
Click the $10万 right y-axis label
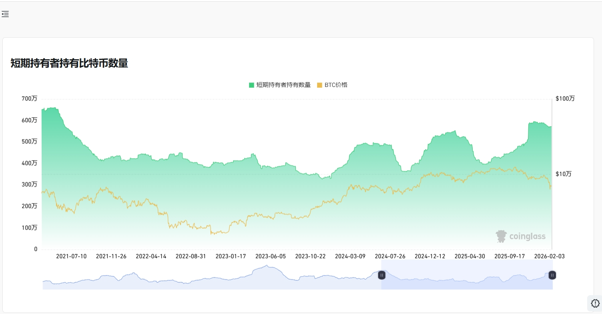(x=564, y=174)
